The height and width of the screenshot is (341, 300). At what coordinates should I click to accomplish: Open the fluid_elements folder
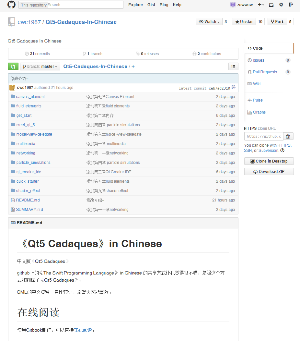tap(29, 106)
